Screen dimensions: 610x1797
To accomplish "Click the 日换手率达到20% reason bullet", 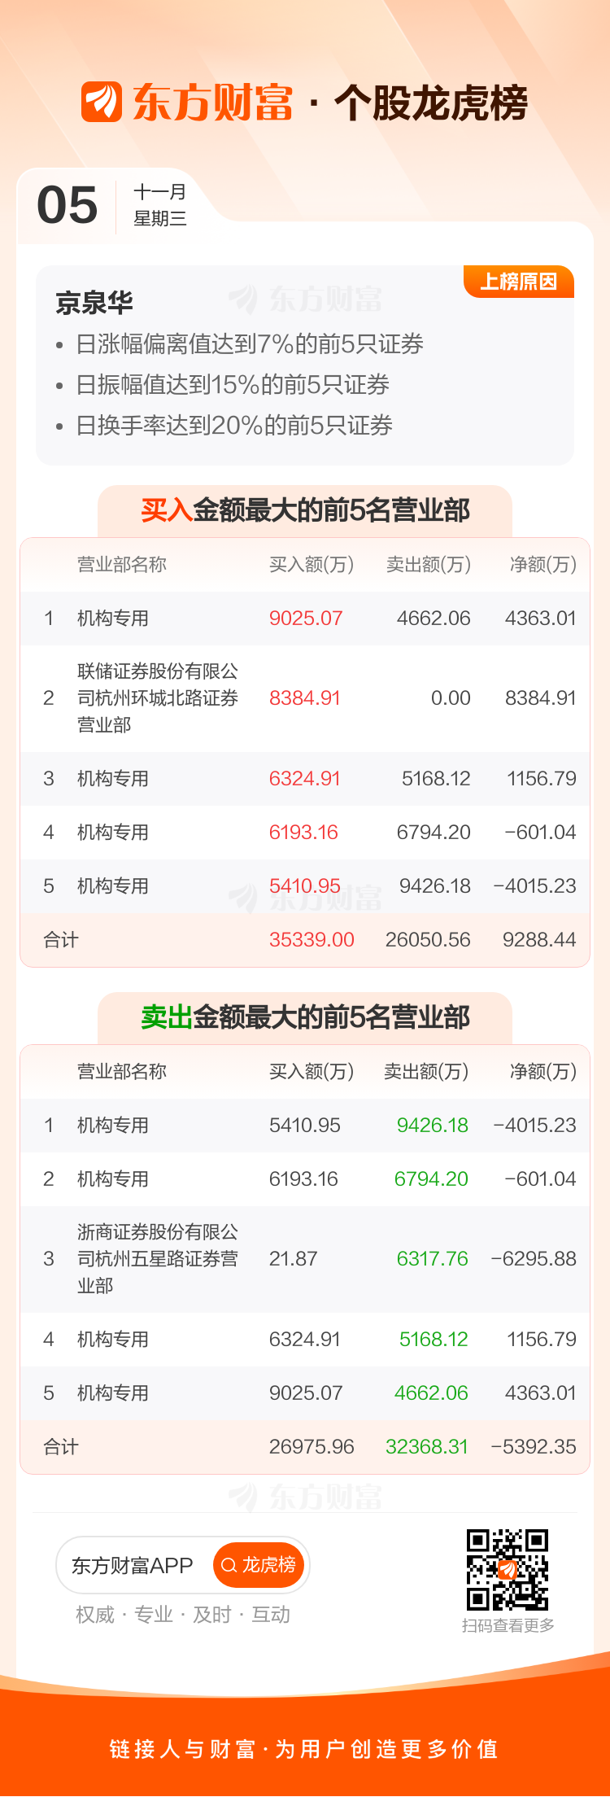I will click(x=234, y=425).
